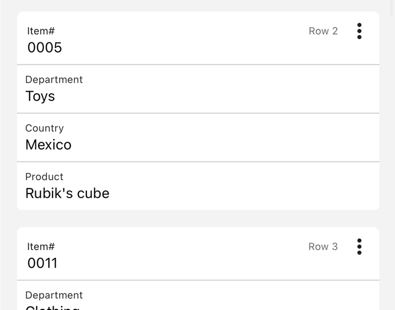Select the Row 3 label
This screenshot has height=310, width=395.
[x=323, y=246]
